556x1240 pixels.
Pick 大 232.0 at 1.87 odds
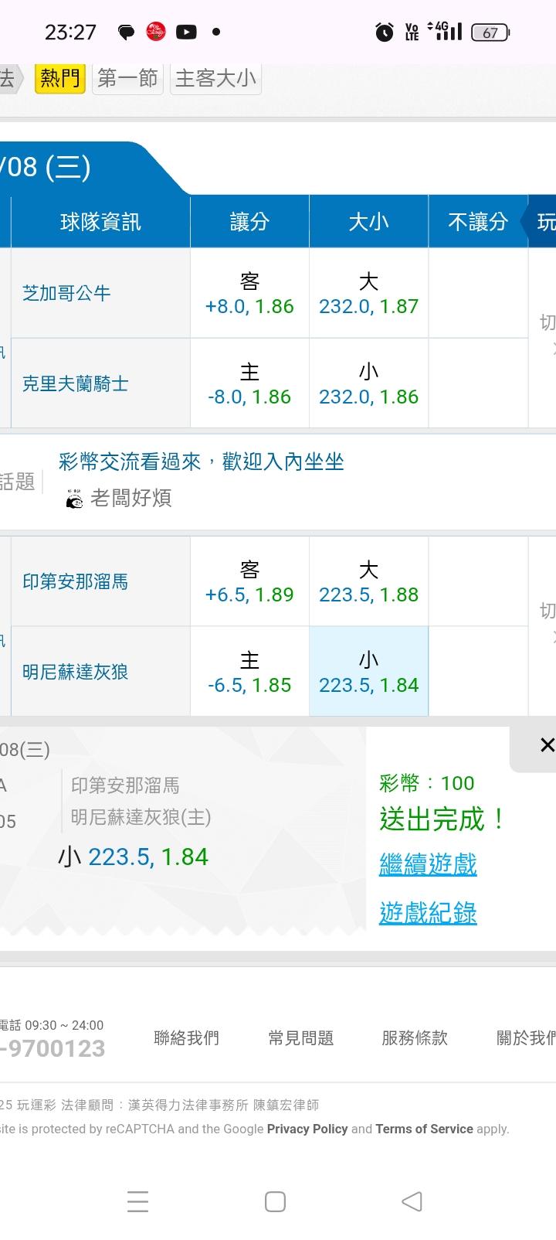[368, 294]
